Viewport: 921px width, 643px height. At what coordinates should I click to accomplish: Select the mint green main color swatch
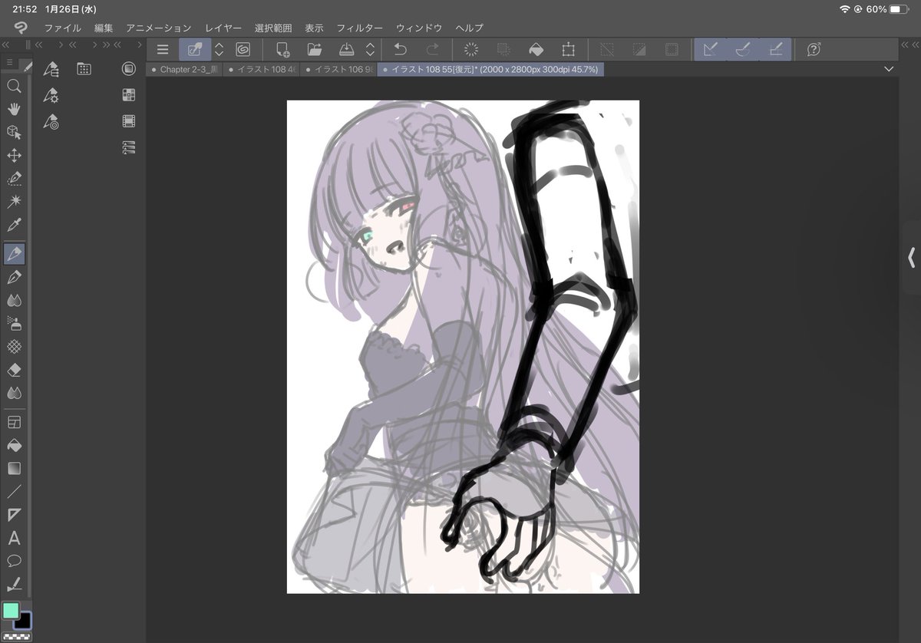[12, 611]
